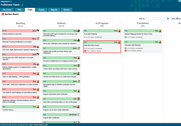181x126 pixels.
Task: Click Tom's avatar on card S35
Action: (79, 66)
